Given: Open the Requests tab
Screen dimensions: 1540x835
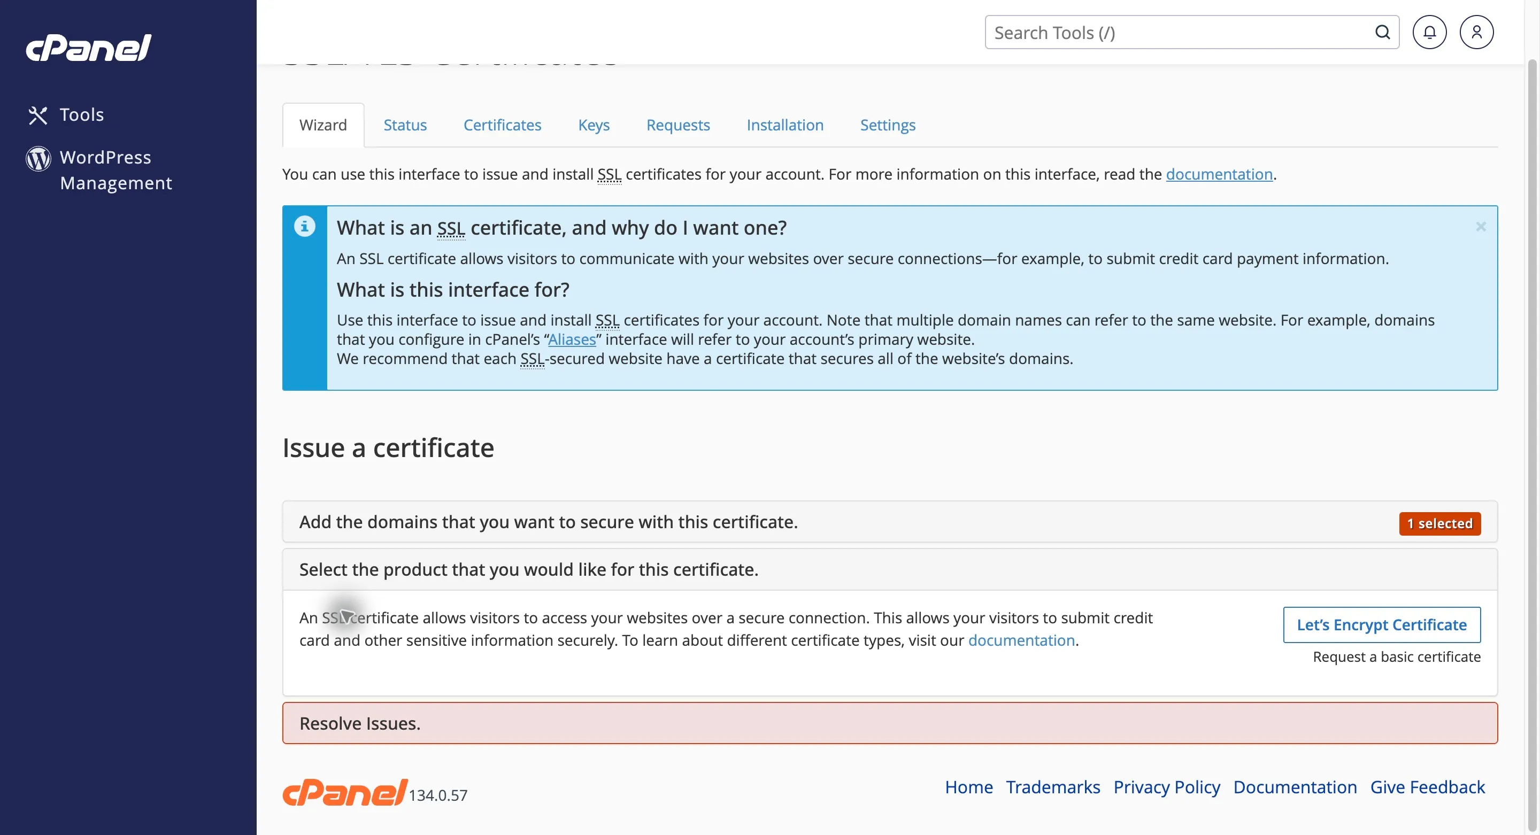Looking at the screenshot, I should [678, 125].
